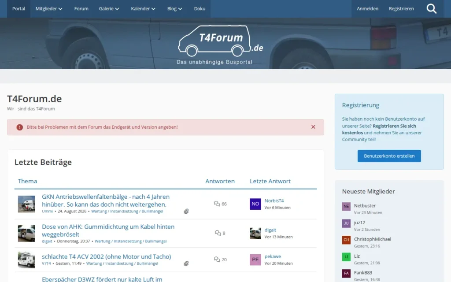
Task: Open ChristophMichael's CH avatar
Action: 346,240
